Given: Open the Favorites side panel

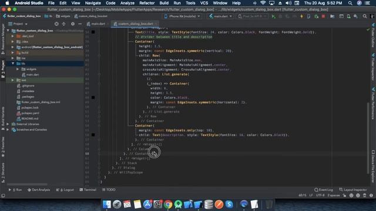Looking at the screenshot, I should pyautogui.click(x=3, y=147).
